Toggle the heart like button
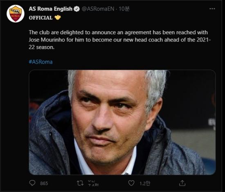225x192 pixels. tap(131, 183)
